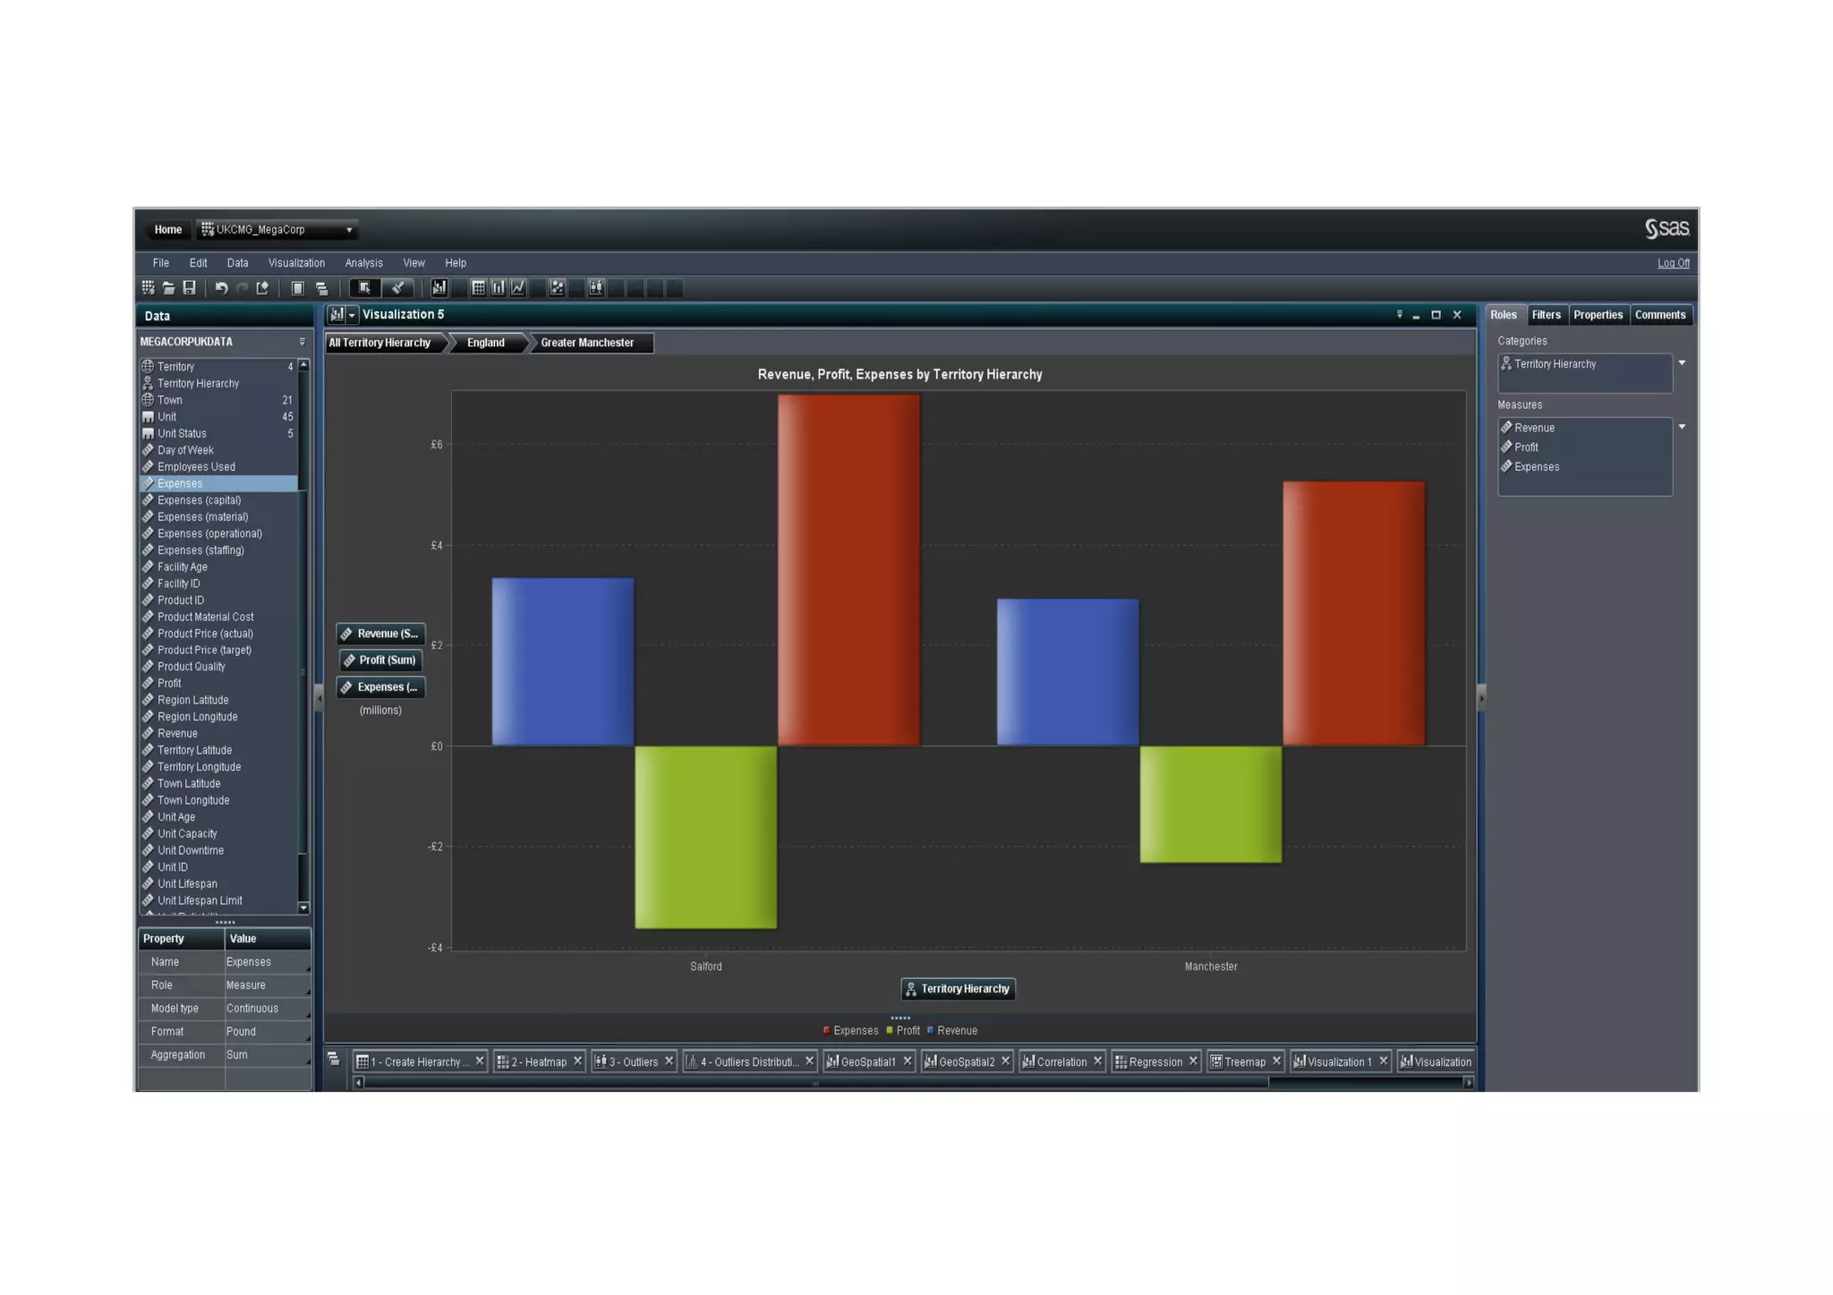1833x1295 pixels.
Task: Click the brush tool icon
Action: [397, 288]
